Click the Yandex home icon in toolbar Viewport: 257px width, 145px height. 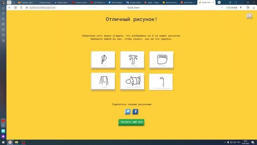pyautogui.click(x=15, y=8)
